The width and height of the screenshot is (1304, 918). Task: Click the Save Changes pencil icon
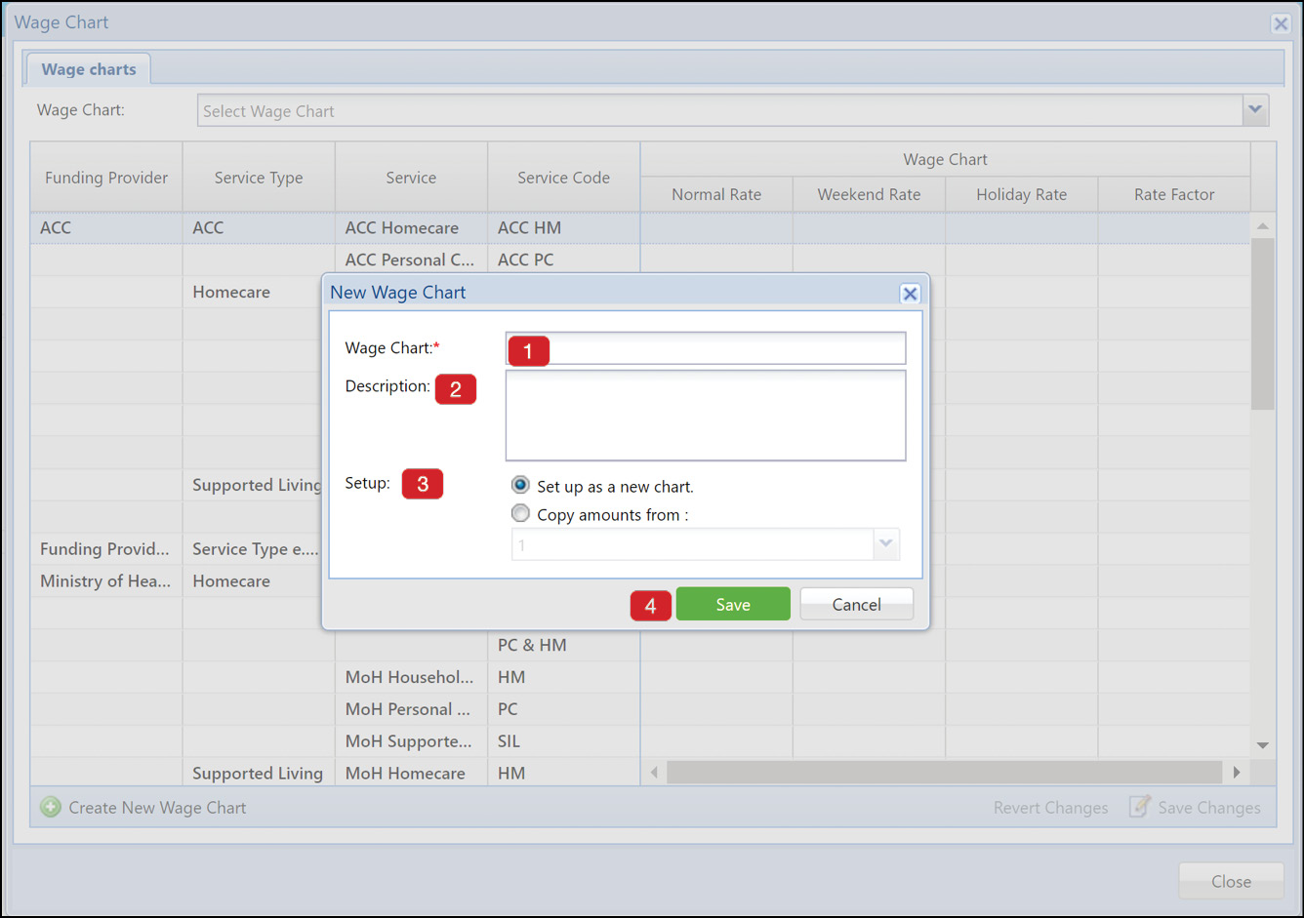[1140, 806]
